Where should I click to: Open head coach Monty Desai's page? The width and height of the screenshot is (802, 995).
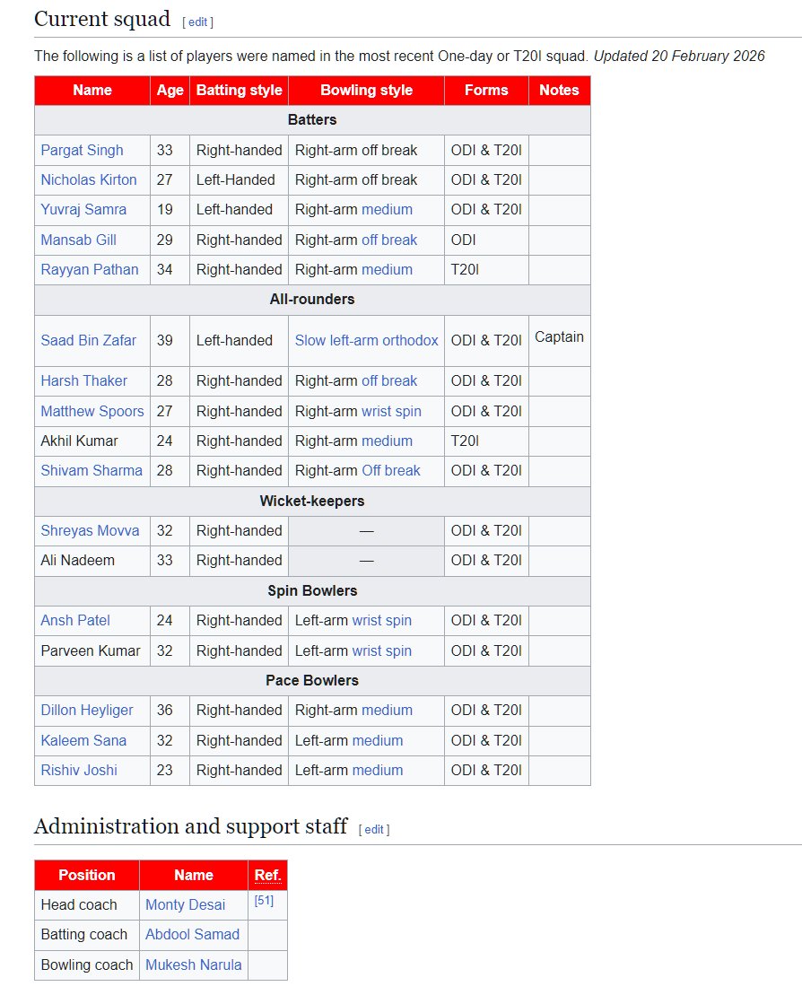point(186,905)
